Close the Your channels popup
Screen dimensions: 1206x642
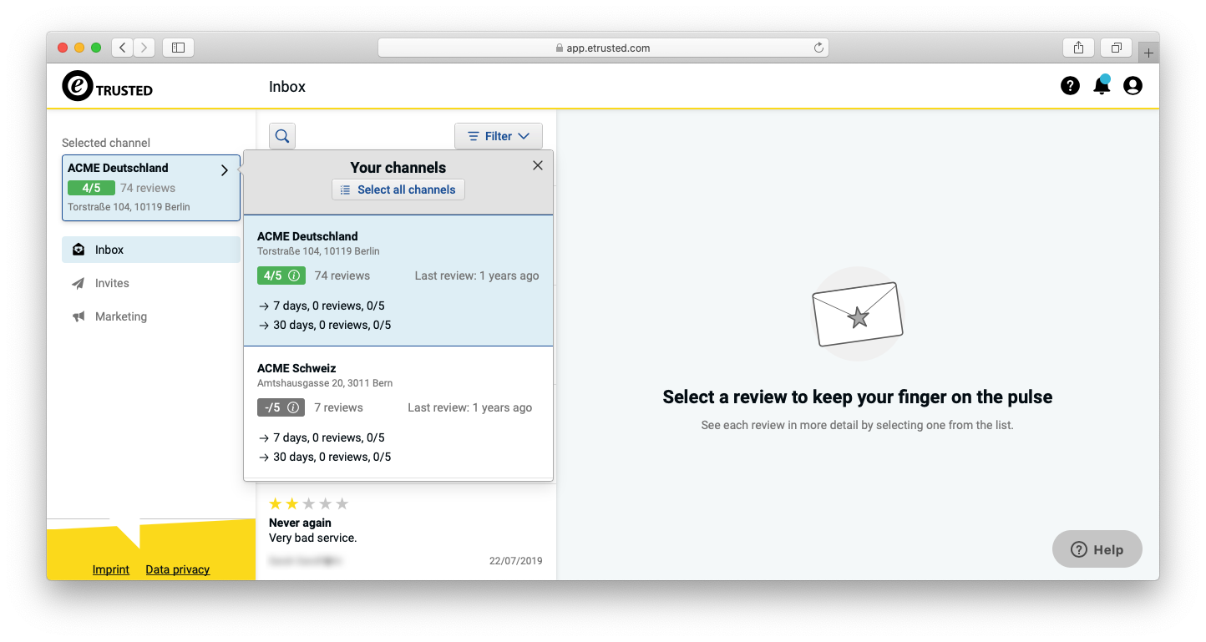coord(538,165)
